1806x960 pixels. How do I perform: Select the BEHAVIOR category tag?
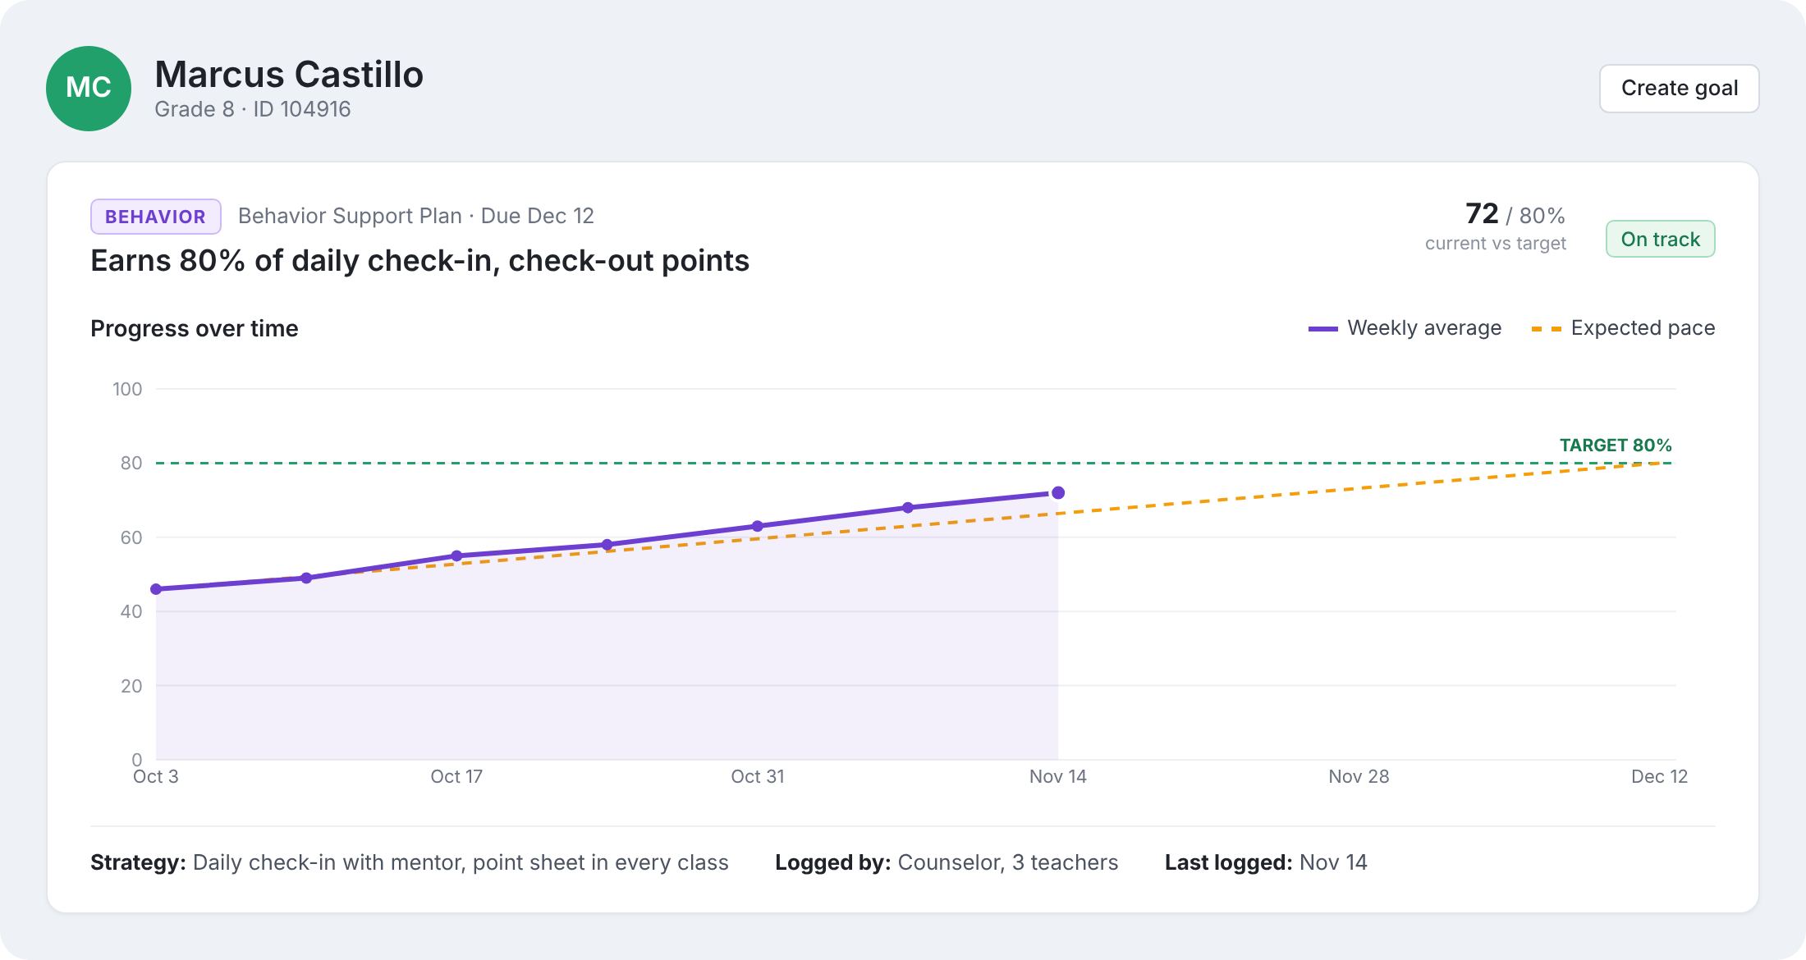point(155,217)
